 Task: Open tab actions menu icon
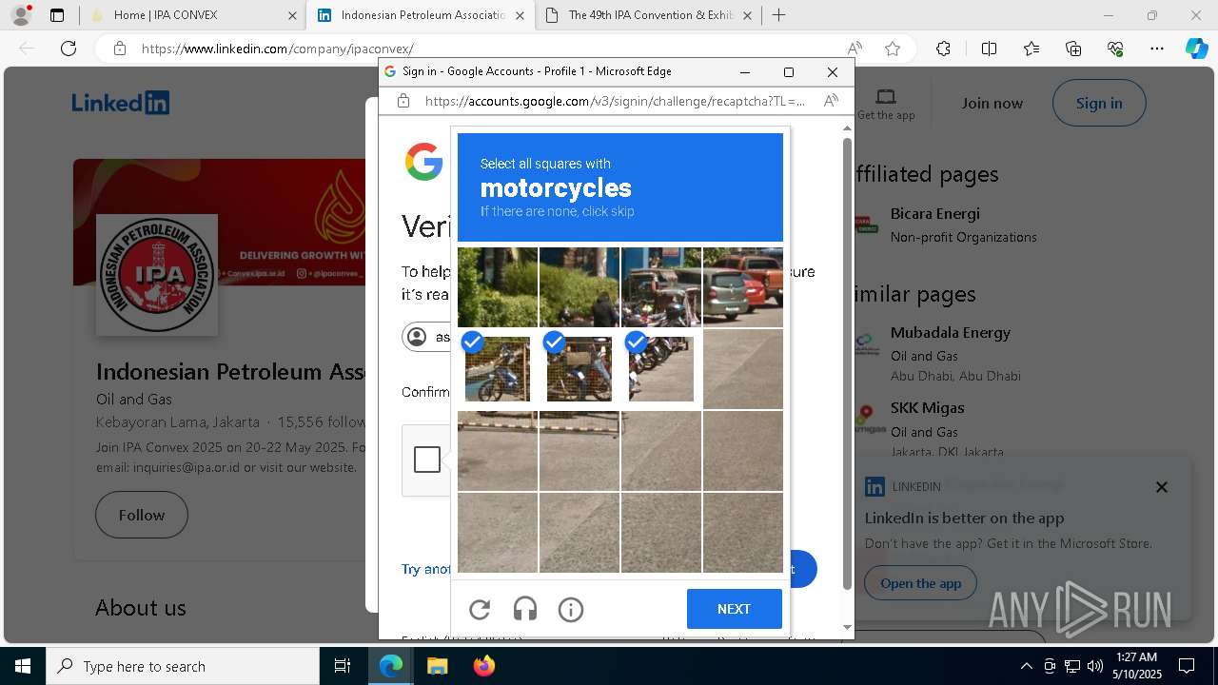click(57, 15)
